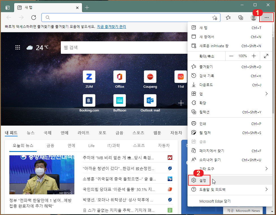Image resolution: width=276 pixels, height=215 pixels.
Task: Open the Coupang shortcut tile
Action: 150,77
